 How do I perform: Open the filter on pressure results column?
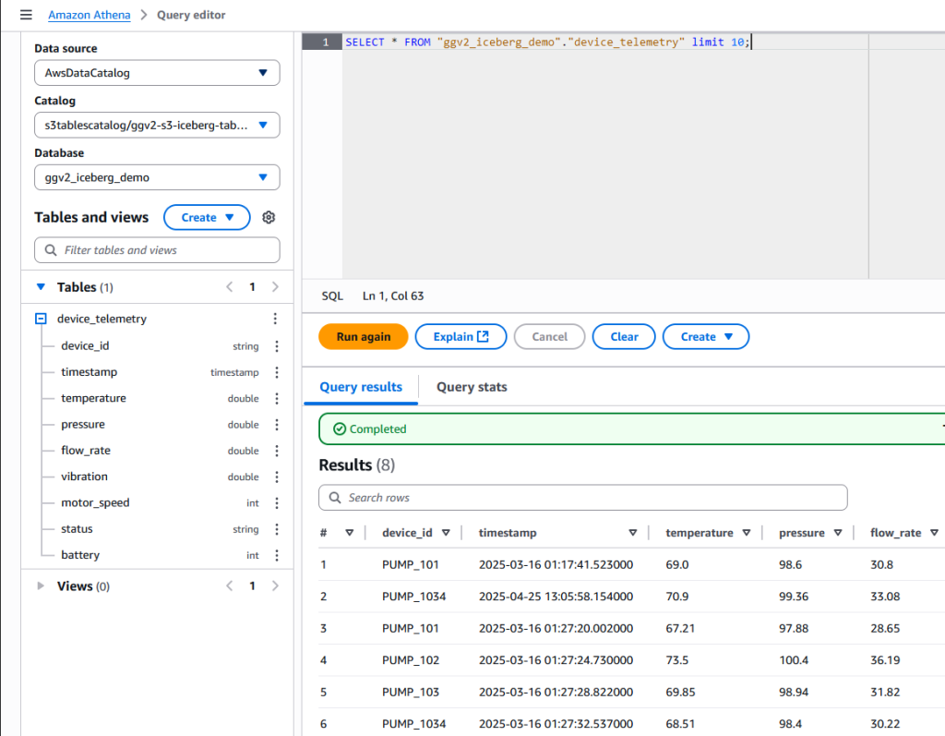838,532
